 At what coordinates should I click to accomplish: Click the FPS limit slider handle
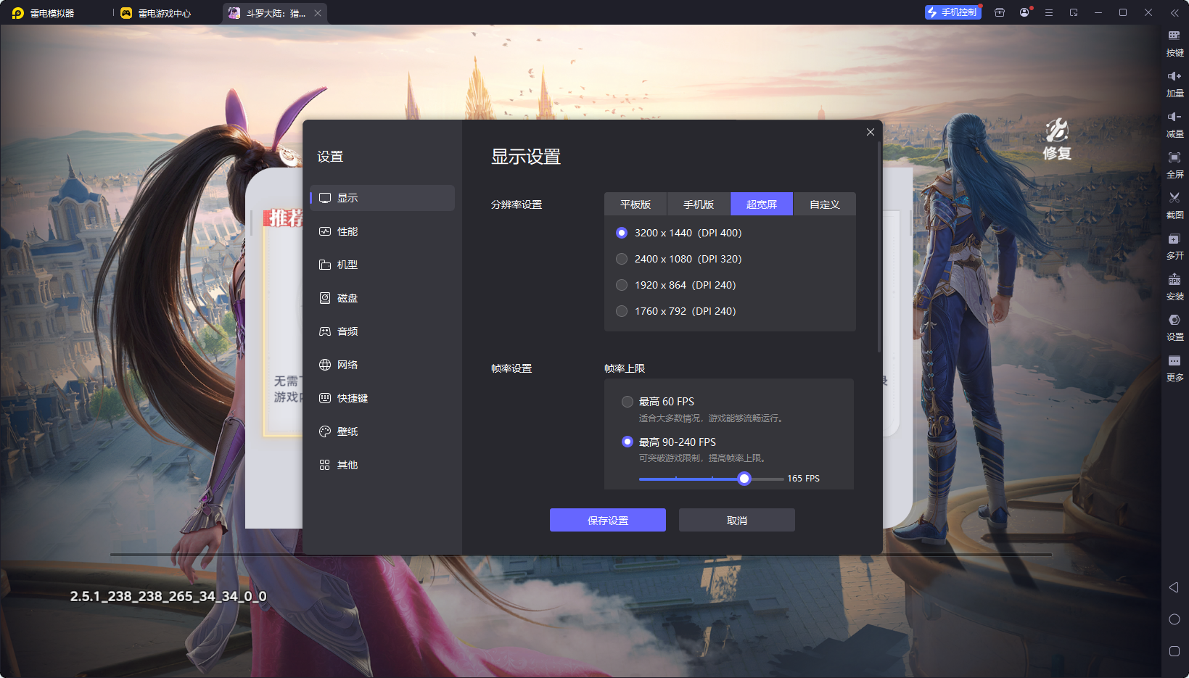(744, 479)
